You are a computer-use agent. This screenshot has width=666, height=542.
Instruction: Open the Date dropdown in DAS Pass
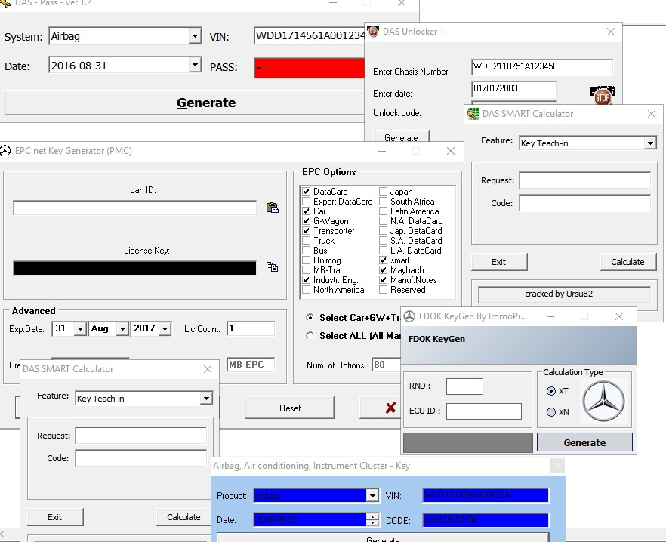pyautogui.click(x=195, y=66)
